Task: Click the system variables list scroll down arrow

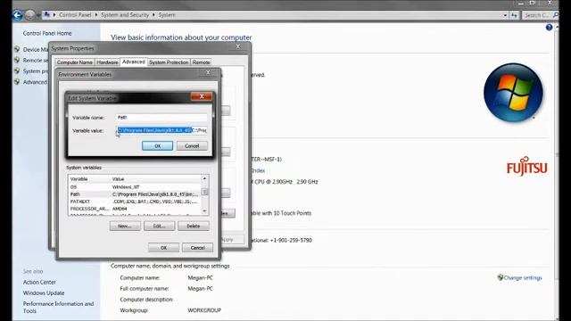Action: [204, 210]
